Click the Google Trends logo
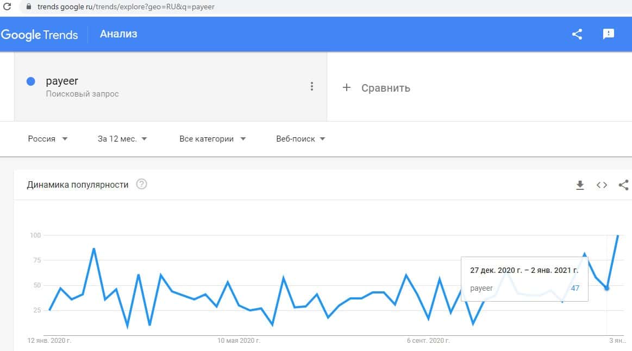Viewport: 632px width, 351px height. click(x=40, y=35)
